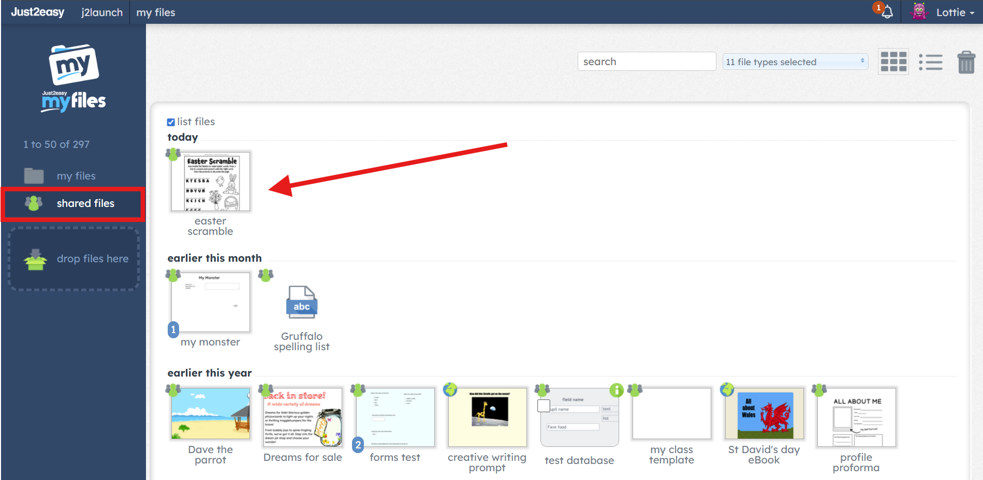Open St David's day eBook thumbnail
The image size is (983, 480).
pos(764,414)
